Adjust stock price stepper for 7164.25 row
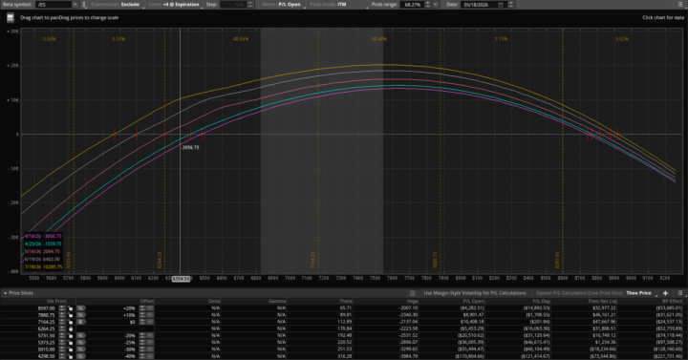The width and height of the screenshot is (688, 360). tap(62, 322)
